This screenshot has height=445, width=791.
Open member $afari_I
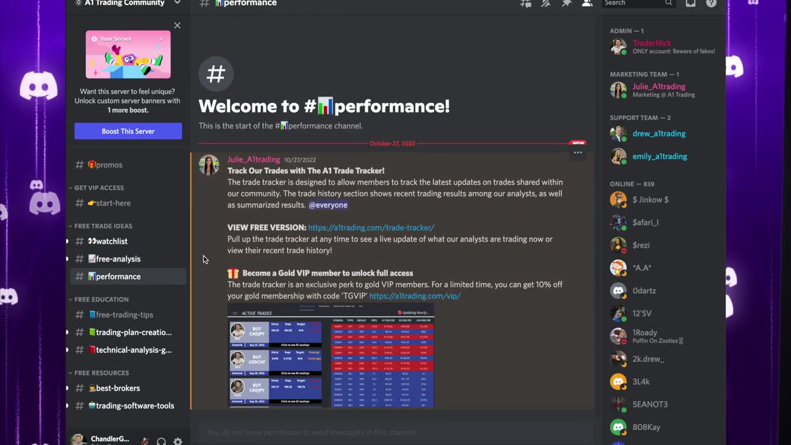[662, 222]
